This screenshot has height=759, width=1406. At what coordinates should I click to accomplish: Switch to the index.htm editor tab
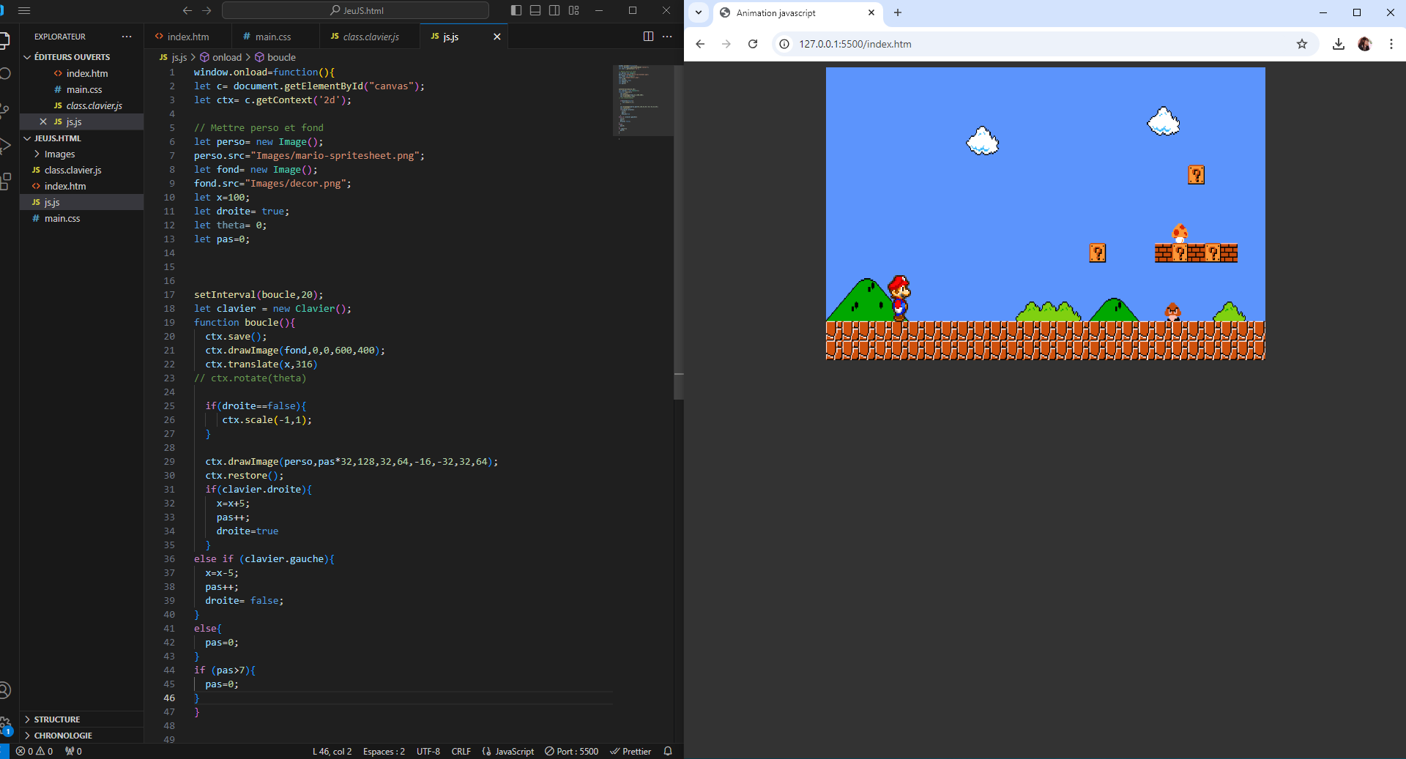187,37
